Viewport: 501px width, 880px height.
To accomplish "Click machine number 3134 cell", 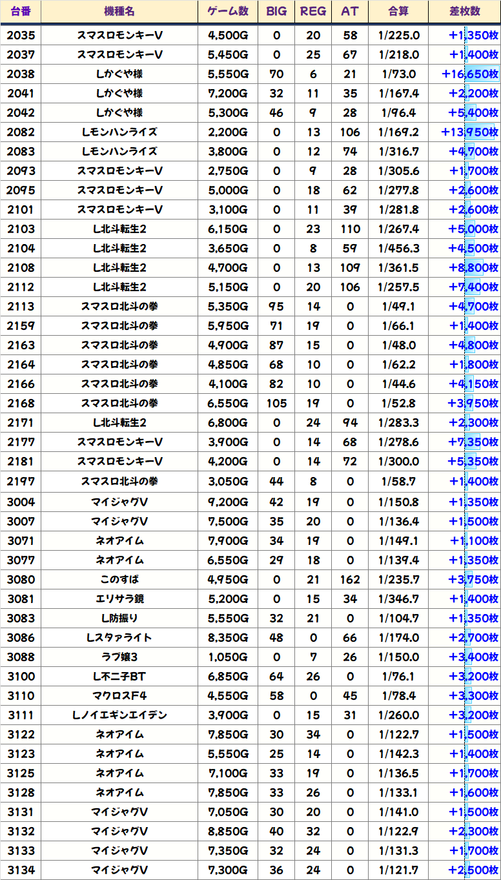I will [21, 870].
